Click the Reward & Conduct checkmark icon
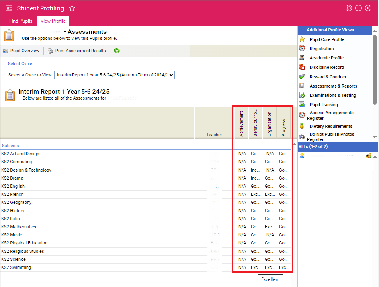 pyautogui.click(x=302, y=77)
